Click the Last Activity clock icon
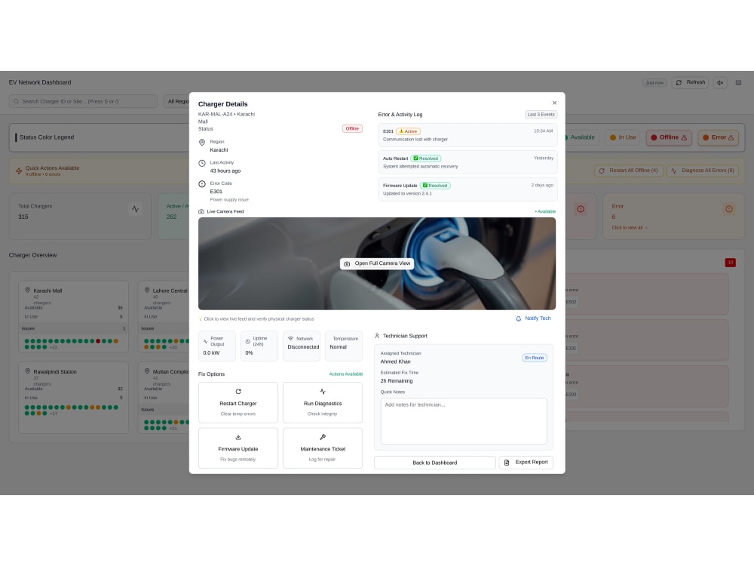754x566 pixels. pyautogui.click(x=202, y=163)
